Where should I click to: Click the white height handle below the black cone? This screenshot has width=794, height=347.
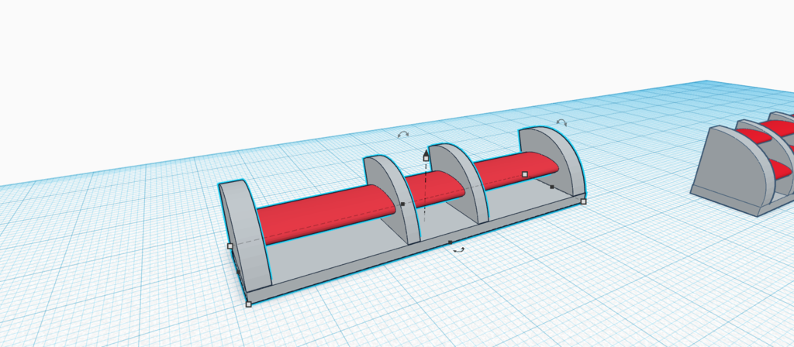point(426,158)
